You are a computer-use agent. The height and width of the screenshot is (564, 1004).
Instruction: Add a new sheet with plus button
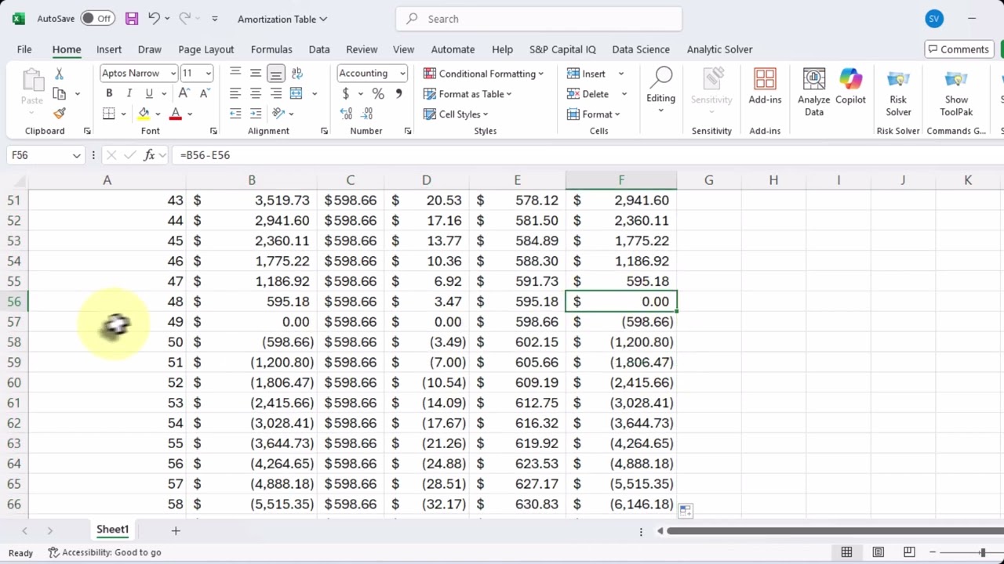pos(176,530)
